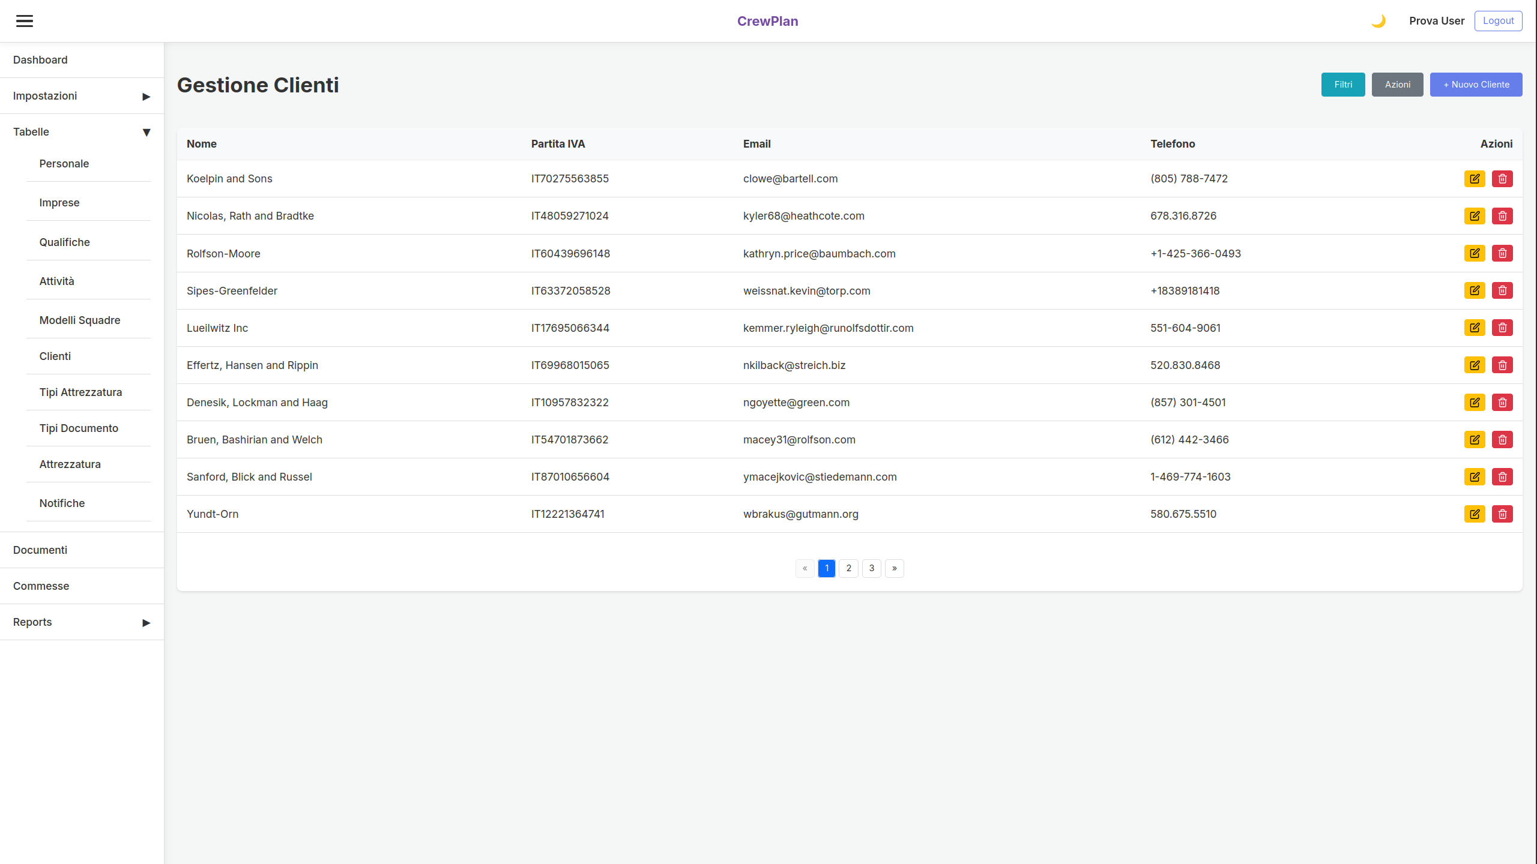Toggle dark mode moon icon
Screen dimensions: 1537x864
[x=1378, y=21]
